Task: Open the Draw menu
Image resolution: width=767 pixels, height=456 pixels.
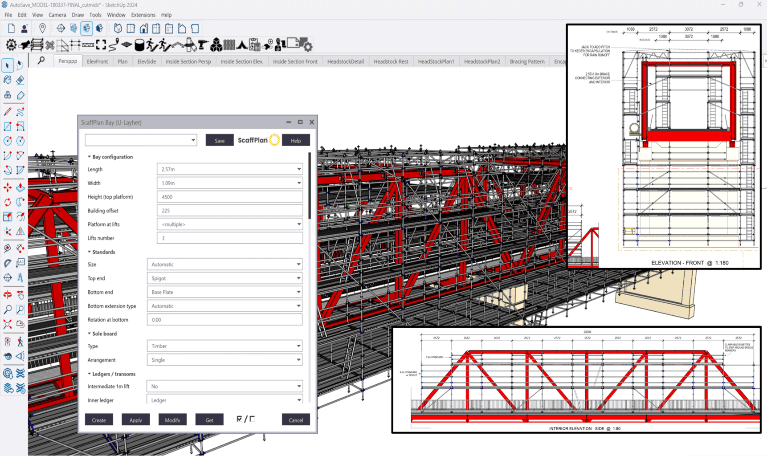Action: (78, 15)
